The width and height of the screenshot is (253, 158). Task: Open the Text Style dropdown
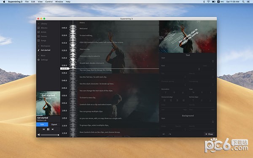point(188,61)
